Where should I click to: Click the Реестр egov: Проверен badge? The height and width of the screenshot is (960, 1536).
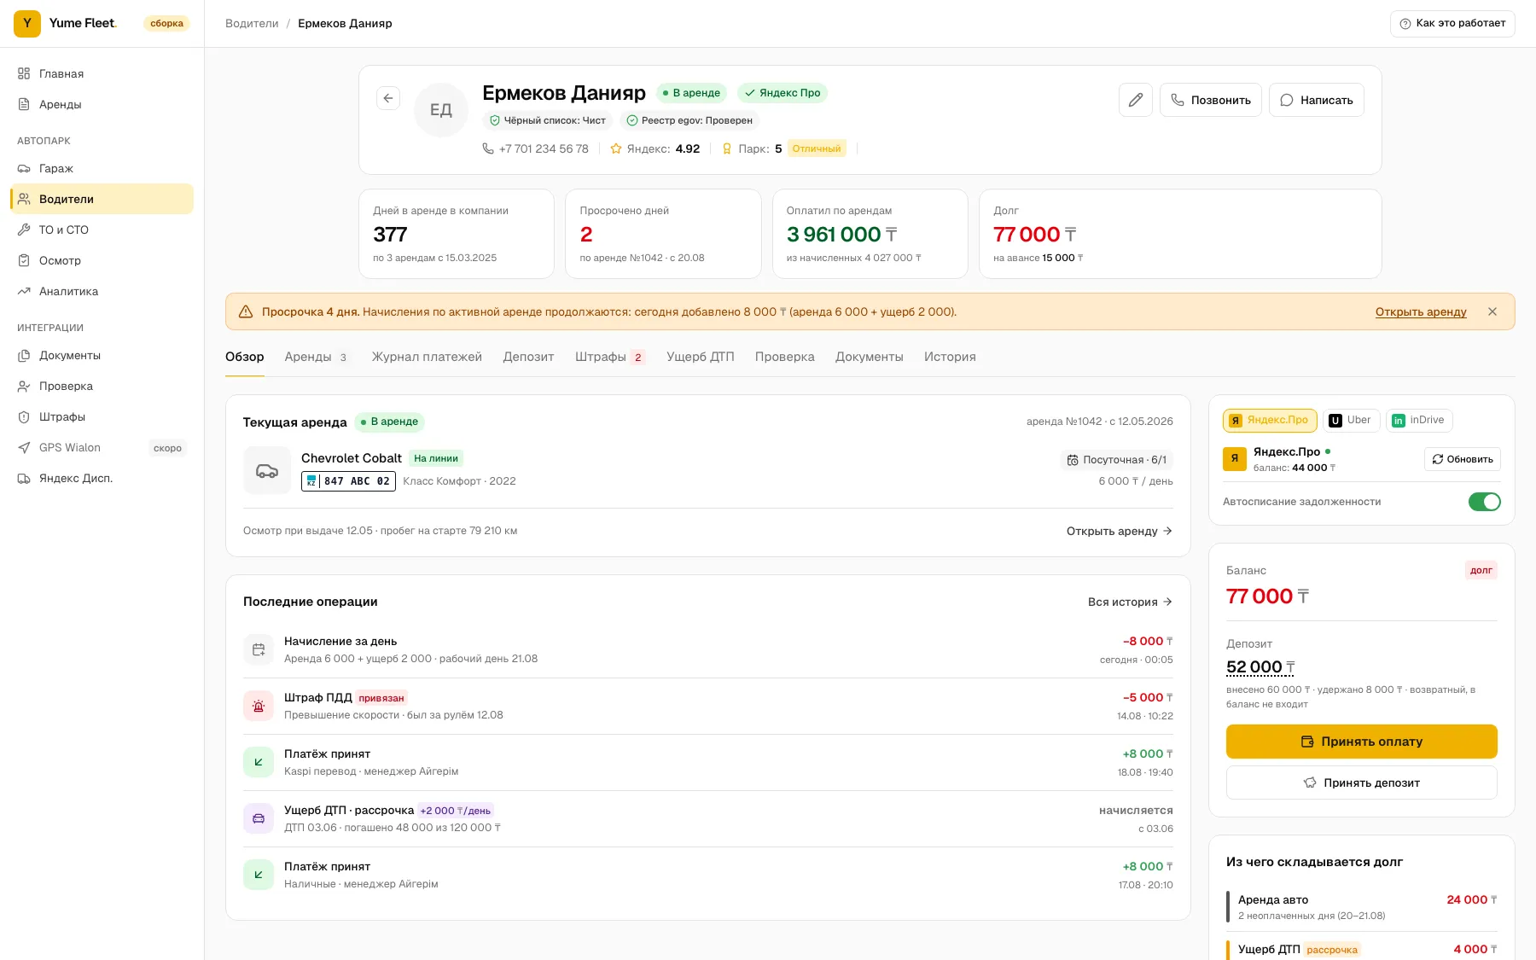[x=689, y=120]
